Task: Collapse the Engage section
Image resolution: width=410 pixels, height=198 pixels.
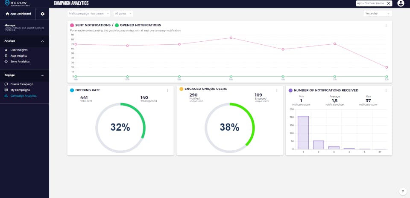Action: click(x=42, y=75)
